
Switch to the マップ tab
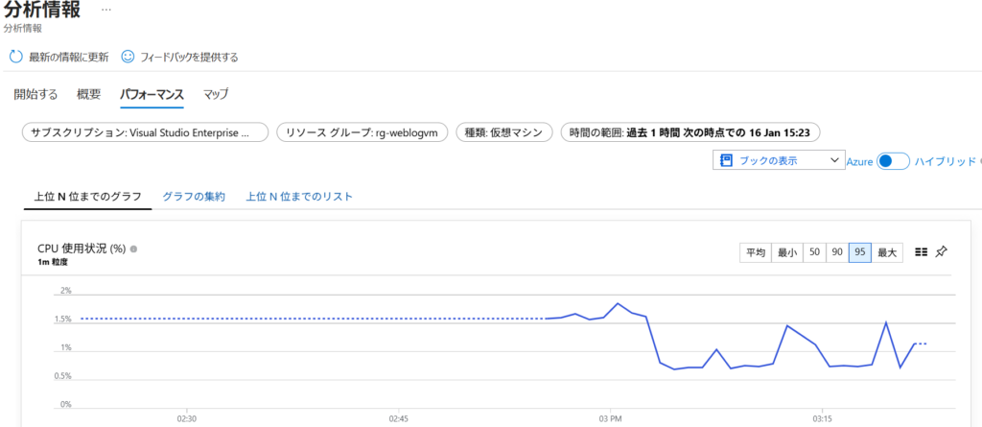pos(216,94)
